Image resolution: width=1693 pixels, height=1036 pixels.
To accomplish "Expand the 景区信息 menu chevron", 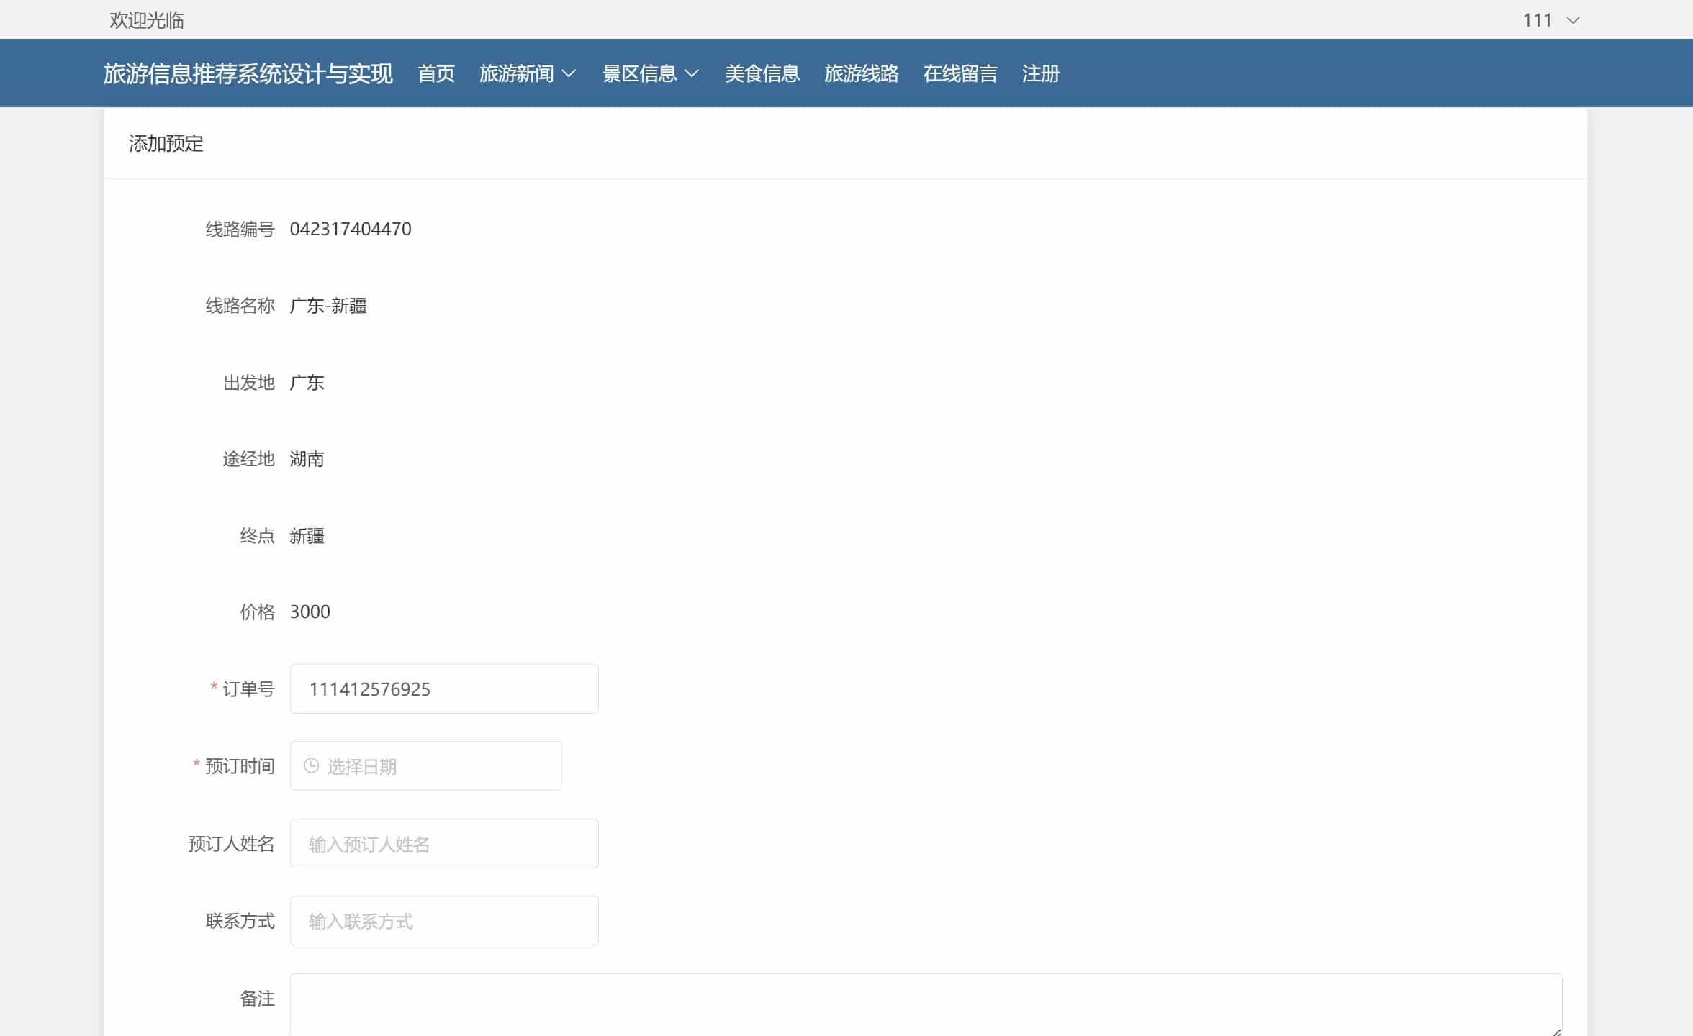I will (x=692, y=73).
